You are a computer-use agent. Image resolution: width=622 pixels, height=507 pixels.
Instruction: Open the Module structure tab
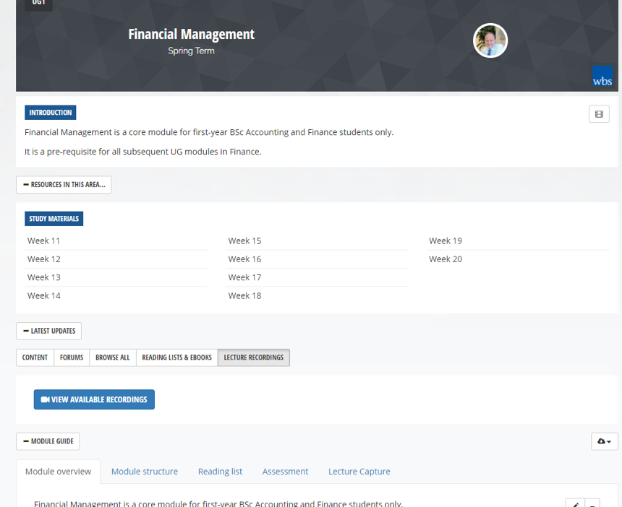[145, 472]
